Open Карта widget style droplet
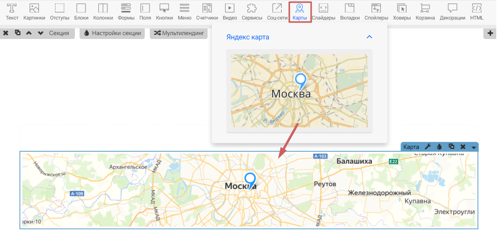Screen dimensions: 499x232 pyautogui.click(x=439, y=147)
